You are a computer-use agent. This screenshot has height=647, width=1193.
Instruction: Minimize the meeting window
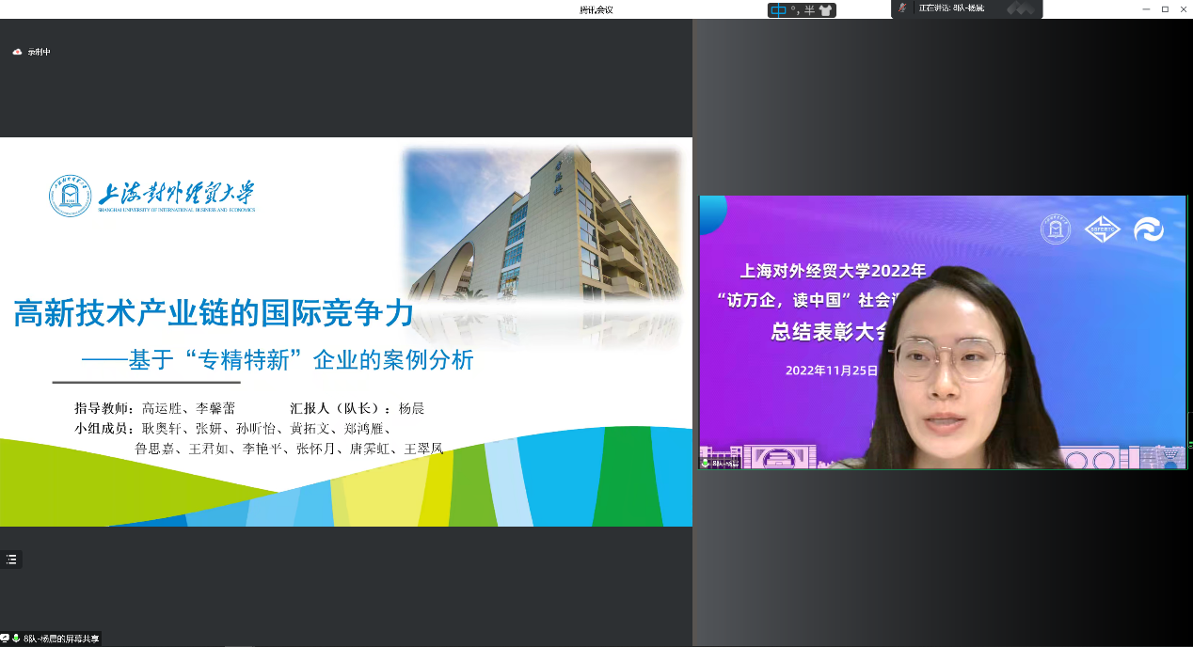coord(1144,8)
